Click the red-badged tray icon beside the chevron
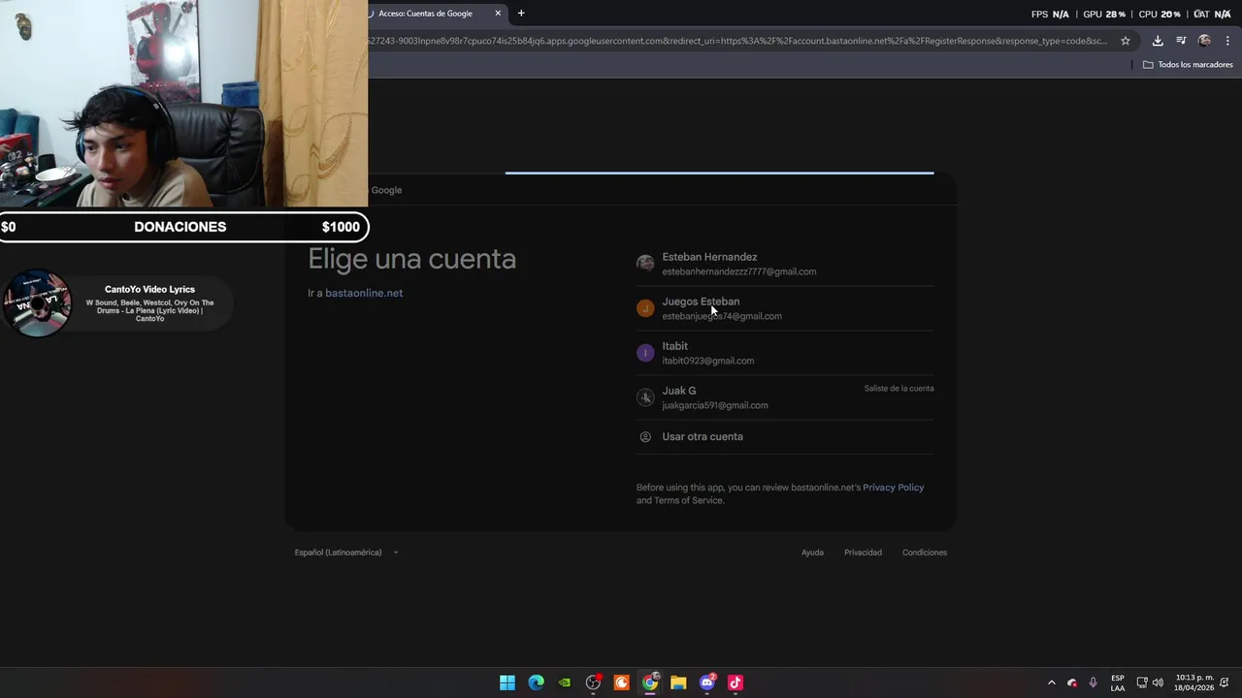The height and width of the screenshot is (698, 1242). (x=1072, y=682)
